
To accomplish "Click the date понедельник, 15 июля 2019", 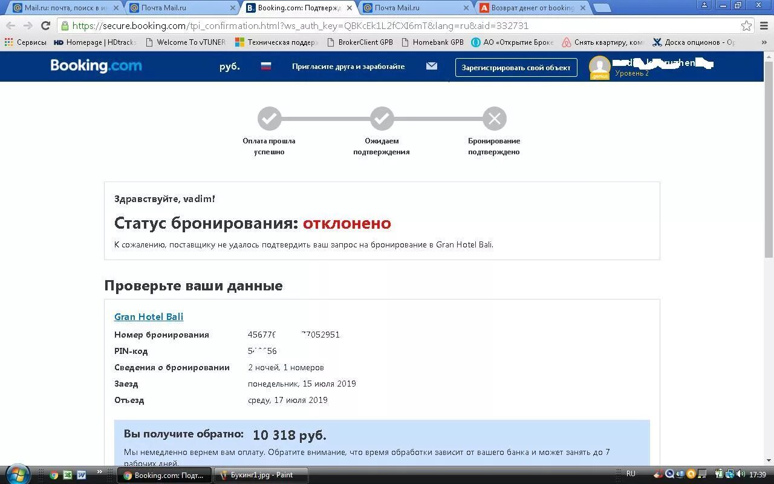I will (302, 384).
